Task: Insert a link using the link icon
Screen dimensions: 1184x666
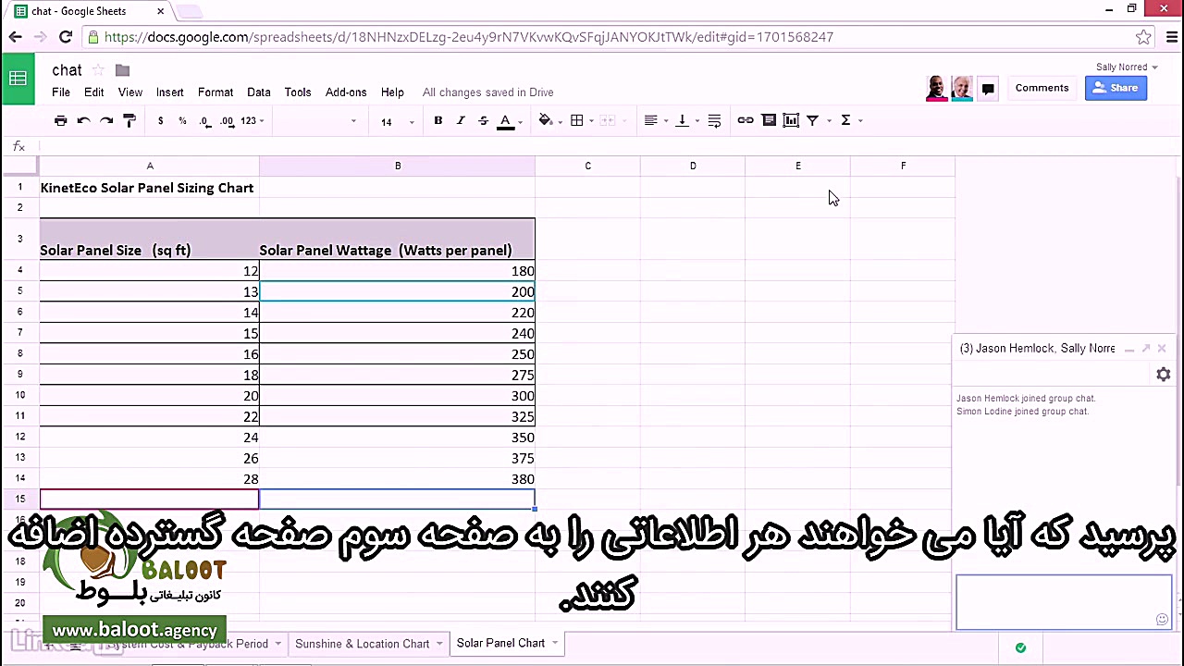Action: 746,120
